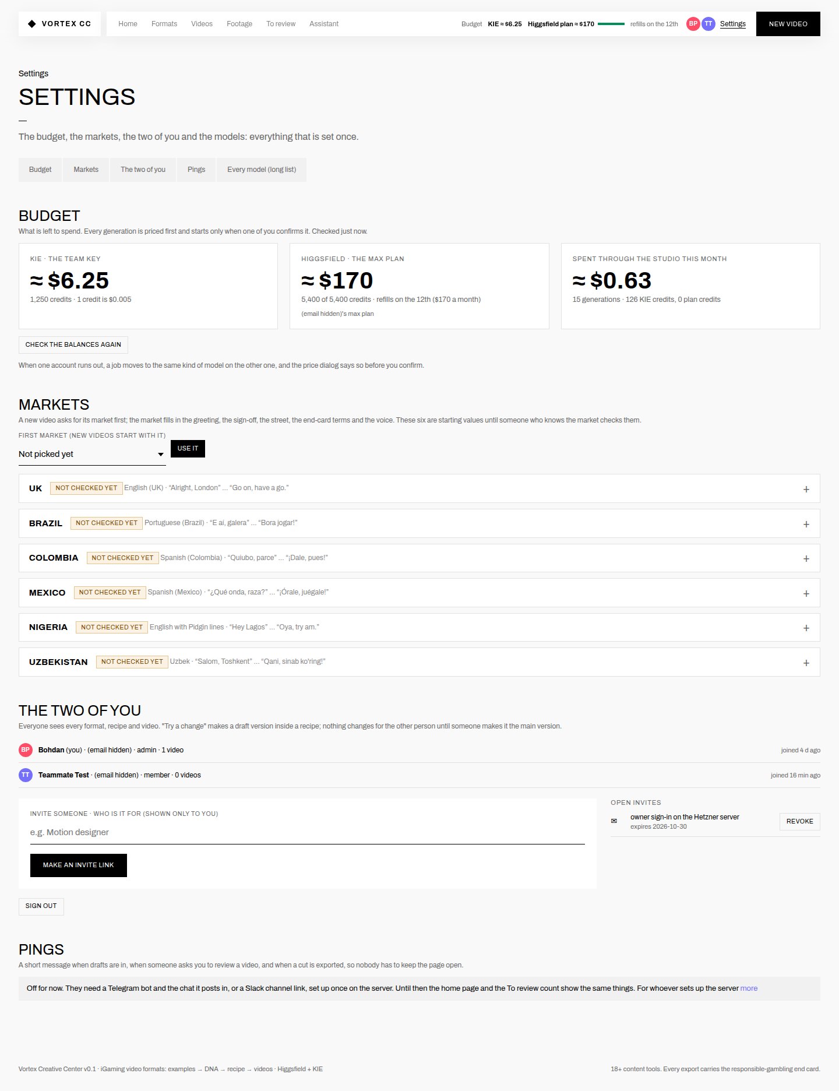Focus the invite name input field
This screenshot has width=839, height=1091.
point(308,833)
